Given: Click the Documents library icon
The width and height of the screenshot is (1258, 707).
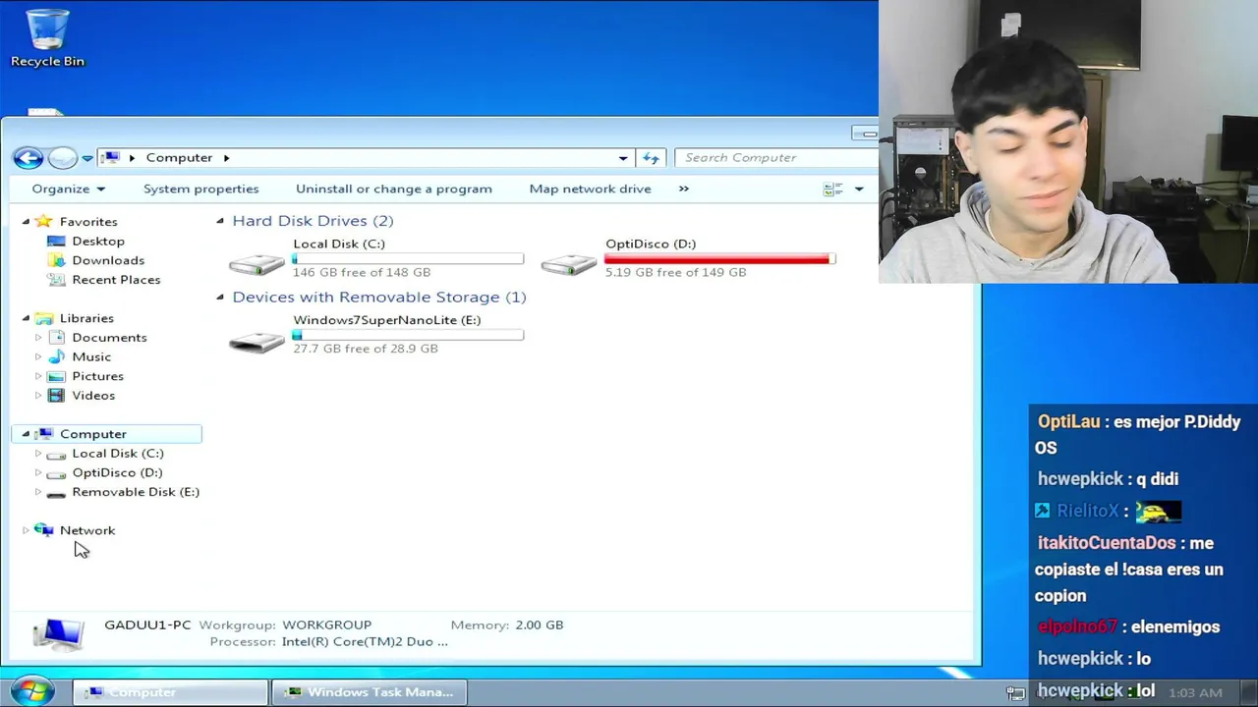Looking at the screenshot, I should click(56, 338).
